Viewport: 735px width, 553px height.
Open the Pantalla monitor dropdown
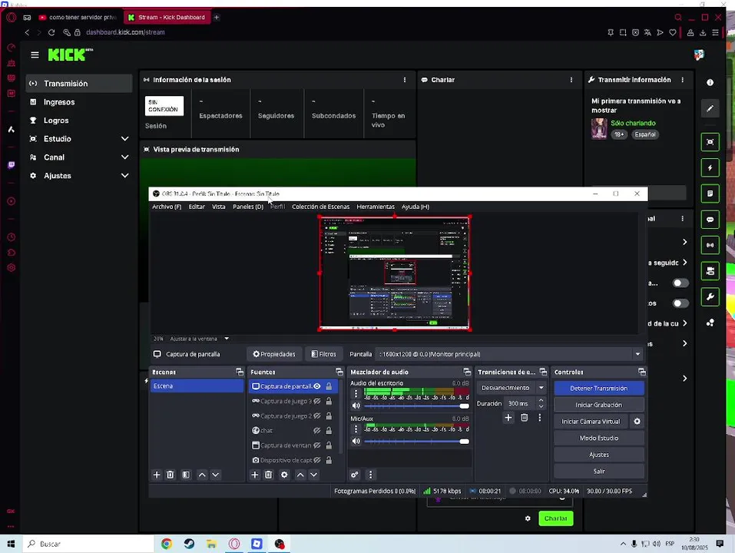637,354
